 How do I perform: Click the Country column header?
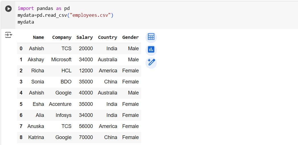click(107, 37)
